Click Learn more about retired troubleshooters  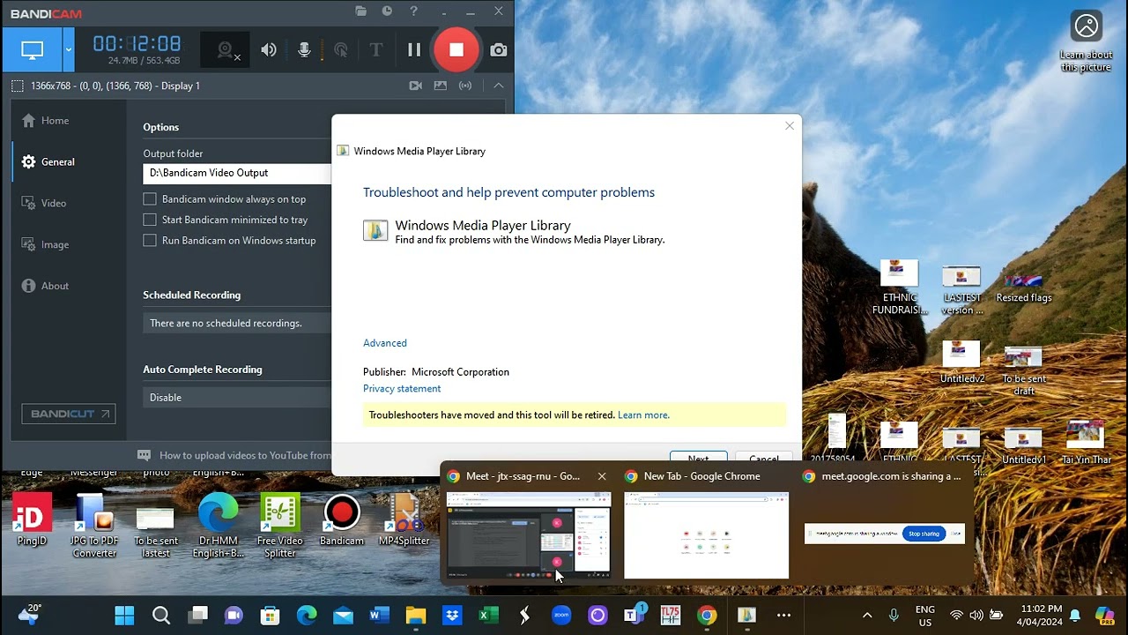point(643,415)
